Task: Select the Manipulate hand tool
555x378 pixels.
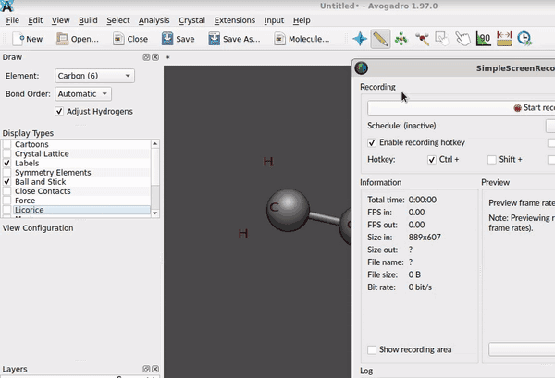Action: pyautogui.click(x=462, y=39)
